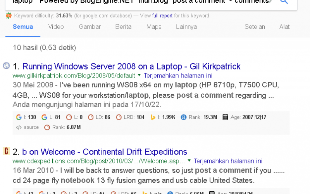The image size is (310, 194).
Task: Click the 10 hasil (0,53 detik) text
Action: pos(45,48)
